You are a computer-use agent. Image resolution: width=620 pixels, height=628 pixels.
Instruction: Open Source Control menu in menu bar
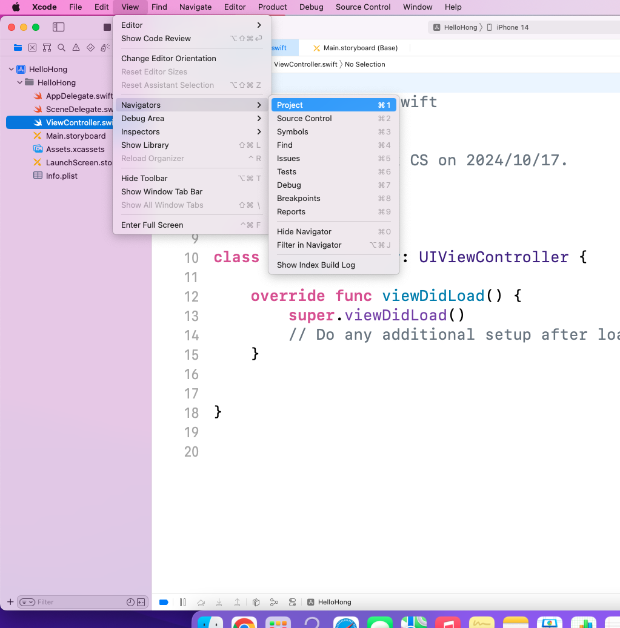coord(363,7)
